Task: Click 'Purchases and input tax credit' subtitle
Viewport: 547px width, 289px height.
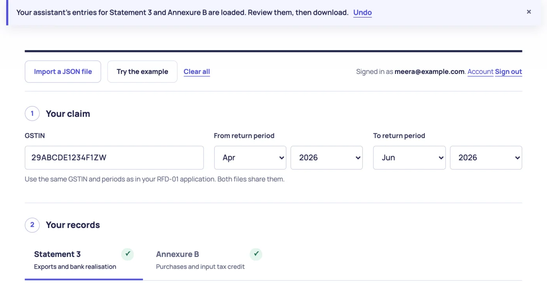Action: (200, 267)
